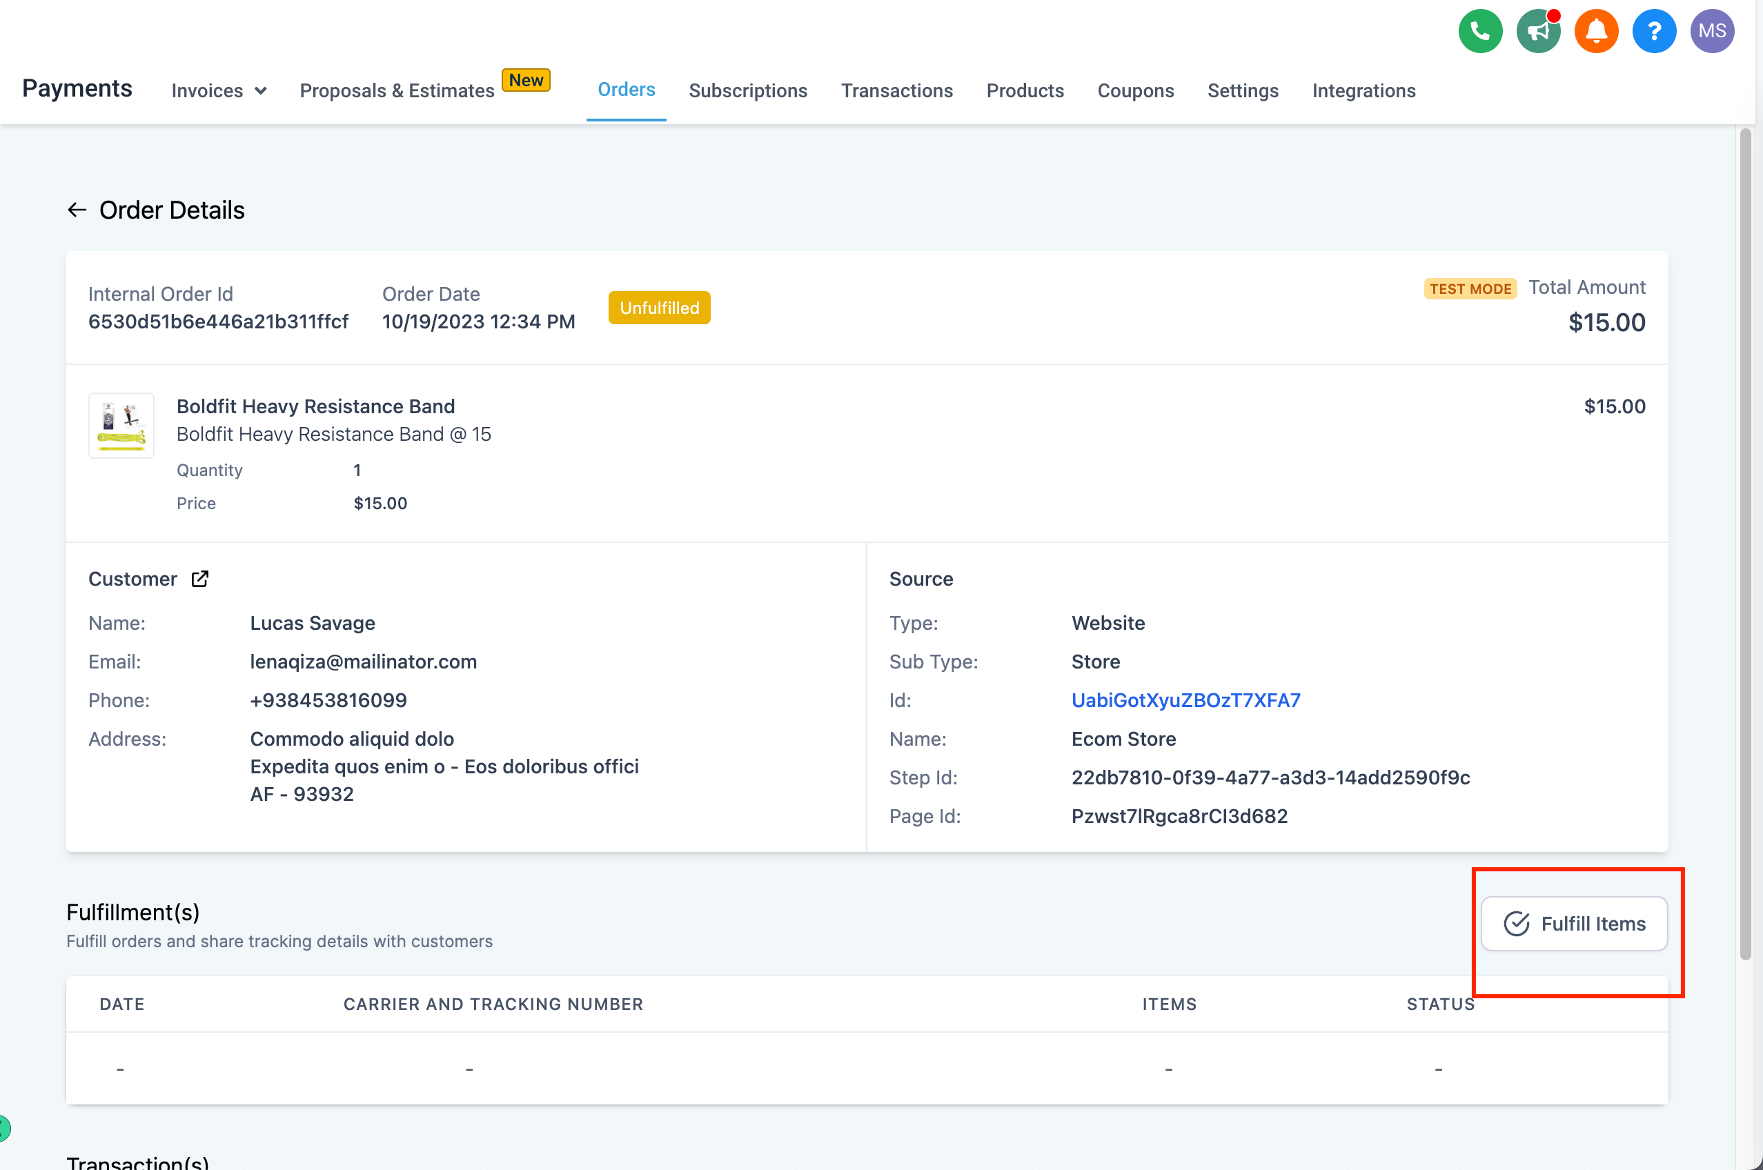Click the Fulfill Items button
This screenshot has width=1763, height=1170.
(x=1574, y=924)
